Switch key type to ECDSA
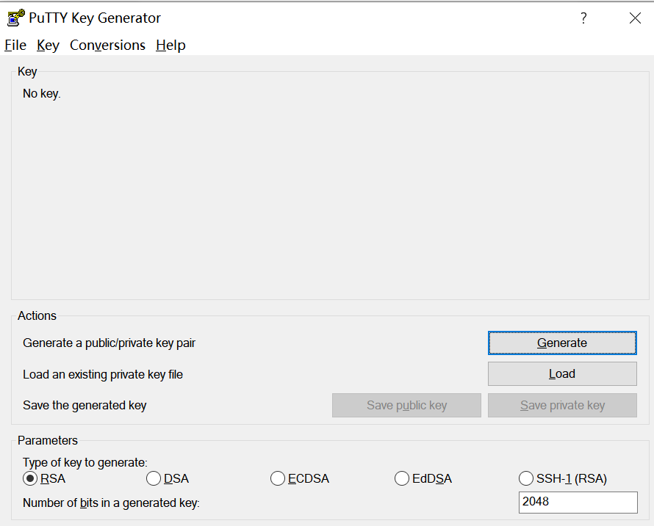The width and height of the screenshot is (654, 526). 278,479
